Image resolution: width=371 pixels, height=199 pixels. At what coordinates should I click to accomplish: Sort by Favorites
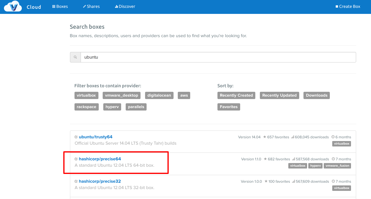click(x=229, y=107)
